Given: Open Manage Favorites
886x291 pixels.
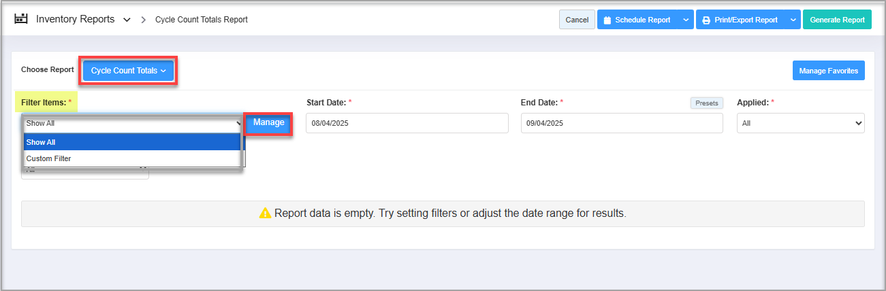Looking at the screenshot, I should 828,71.
